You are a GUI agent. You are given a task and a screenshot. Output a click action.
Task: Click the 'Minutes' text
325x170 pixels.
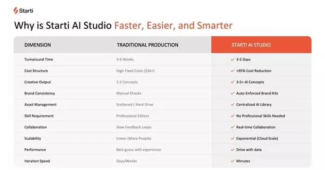(x=243, y=161)
